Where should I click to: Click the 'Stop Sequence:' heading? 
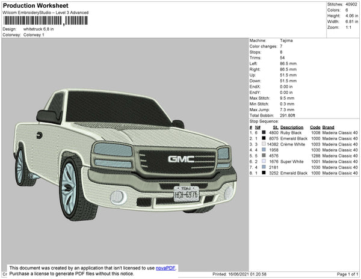tap(264, 121)
